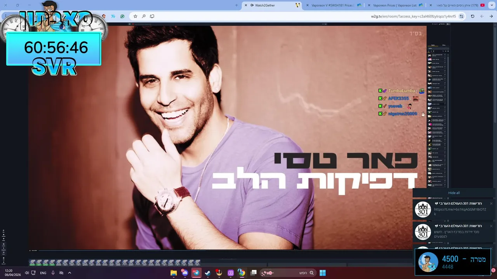The image size is (497, 279).
Task: Open the tab search dropdown arrow
Action: [491, 5]
